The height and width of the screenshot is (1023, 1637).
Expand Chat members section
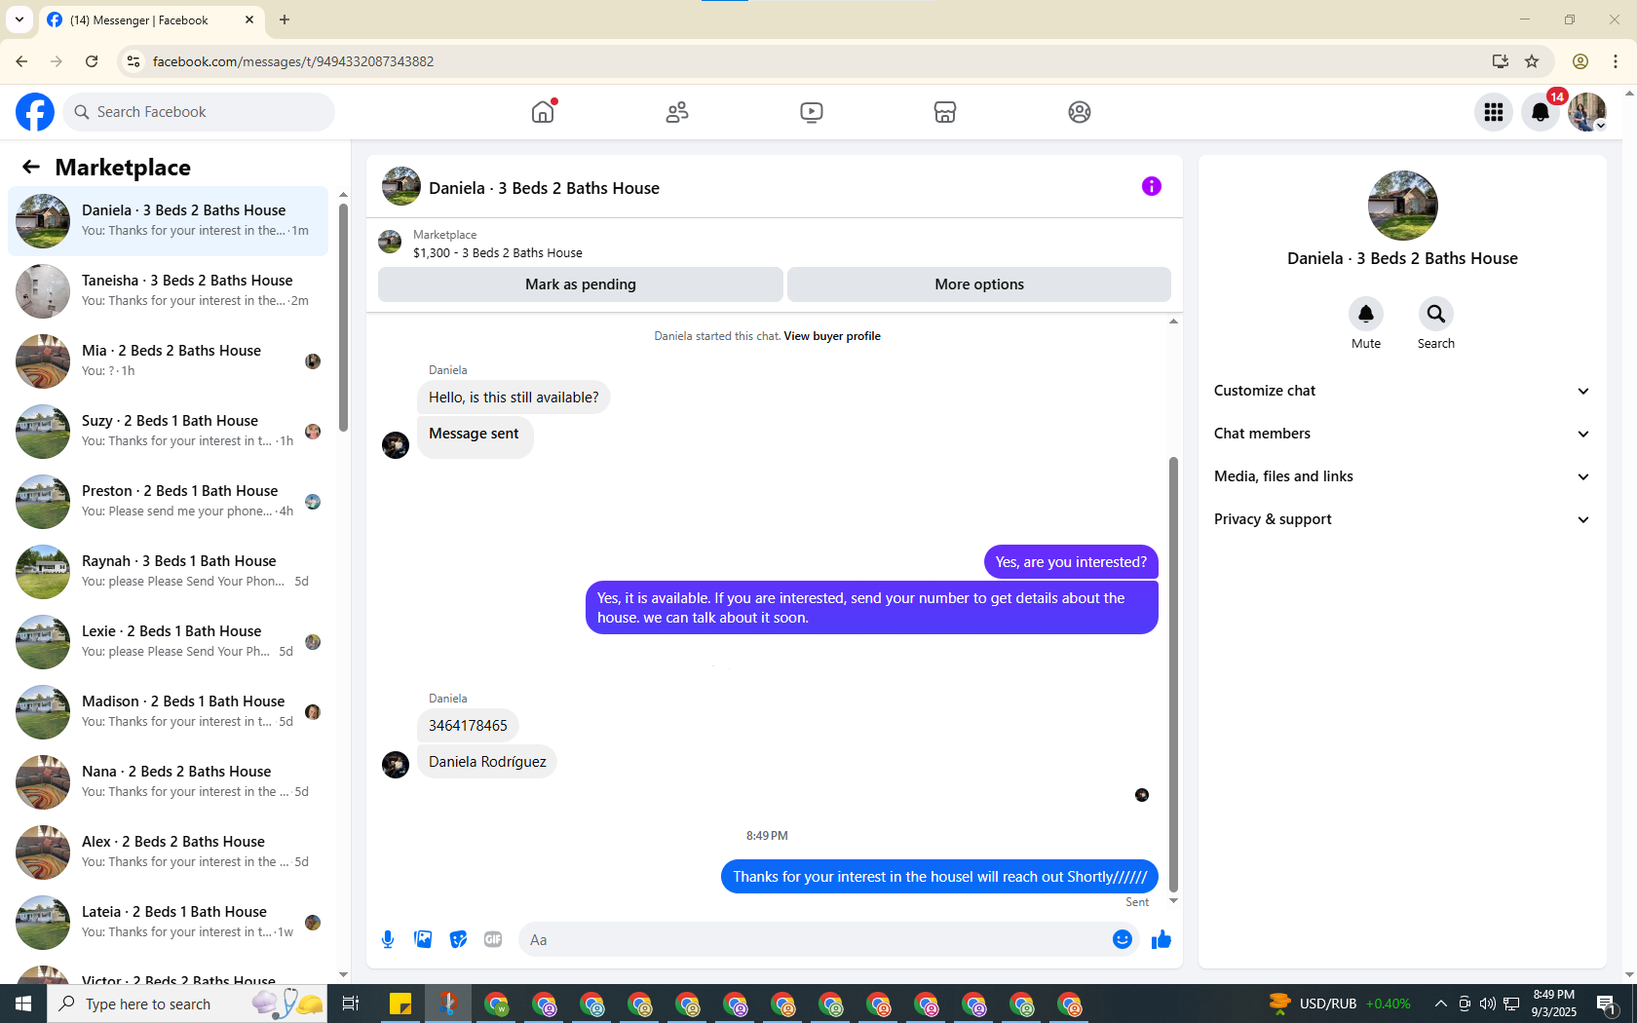(x=1402, y=434)
